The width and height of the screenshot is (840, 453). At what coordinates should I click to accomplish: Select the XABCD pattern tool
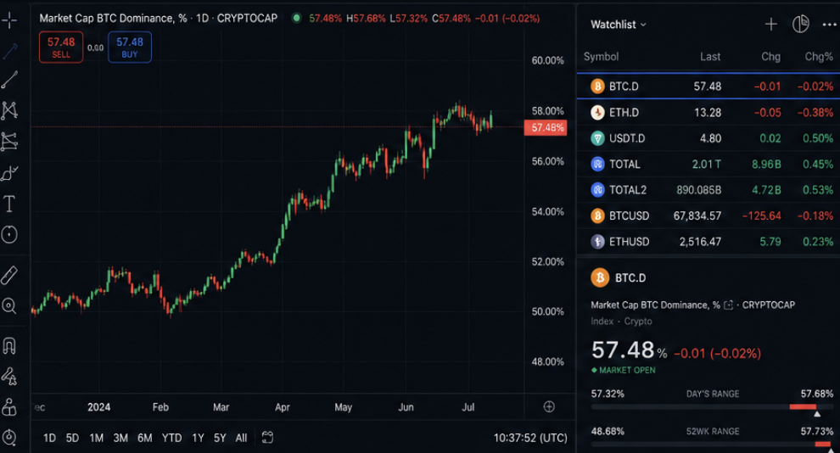(x=9, y=110)
